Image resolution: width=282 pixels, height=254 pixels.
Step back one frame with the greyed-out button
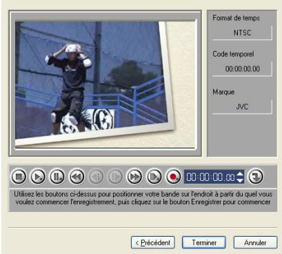point(96,177)
